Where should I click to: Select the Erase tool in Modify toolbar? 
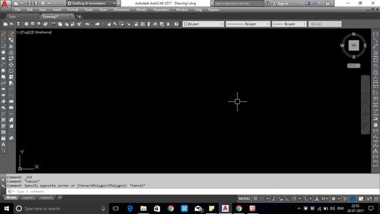coord(11,34)
